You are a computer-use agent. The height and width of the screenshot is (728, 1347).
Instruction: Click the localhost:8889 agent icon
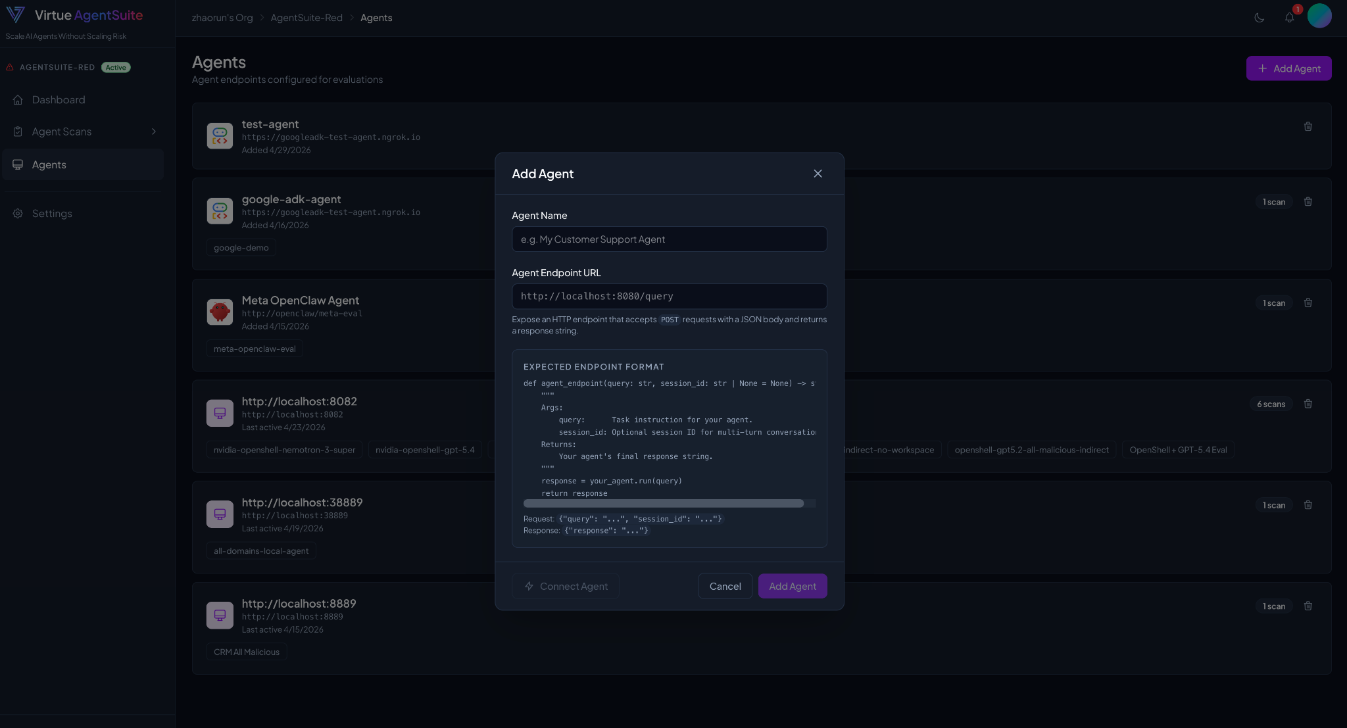coord(220,616)
